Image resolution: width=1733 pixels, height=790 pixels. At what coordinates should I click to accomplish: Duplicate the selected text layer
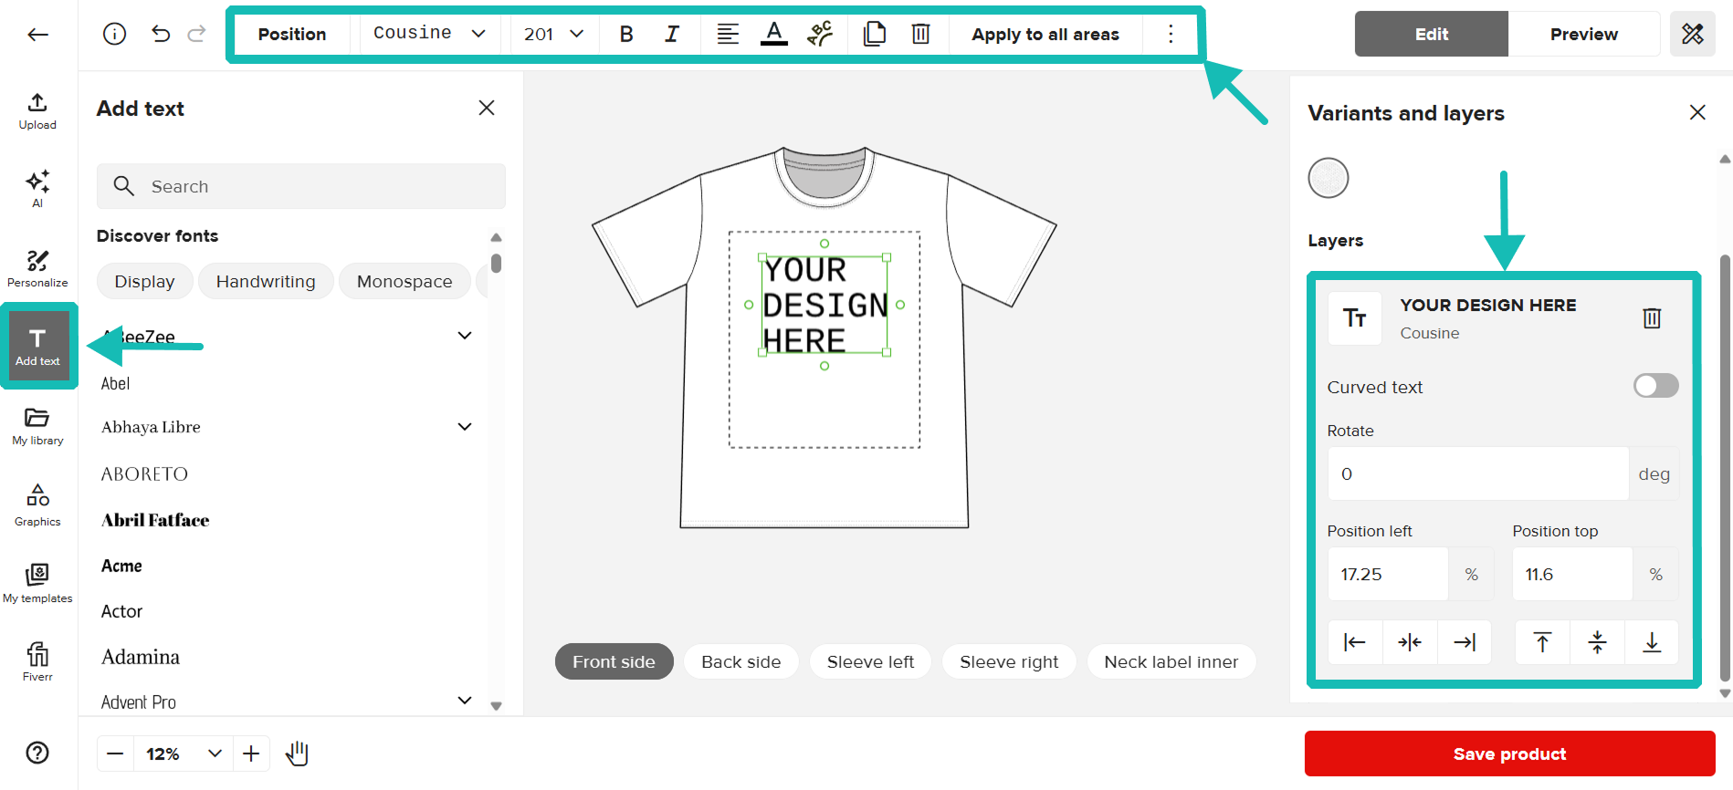pyautogui.click(x=875, y=34)
